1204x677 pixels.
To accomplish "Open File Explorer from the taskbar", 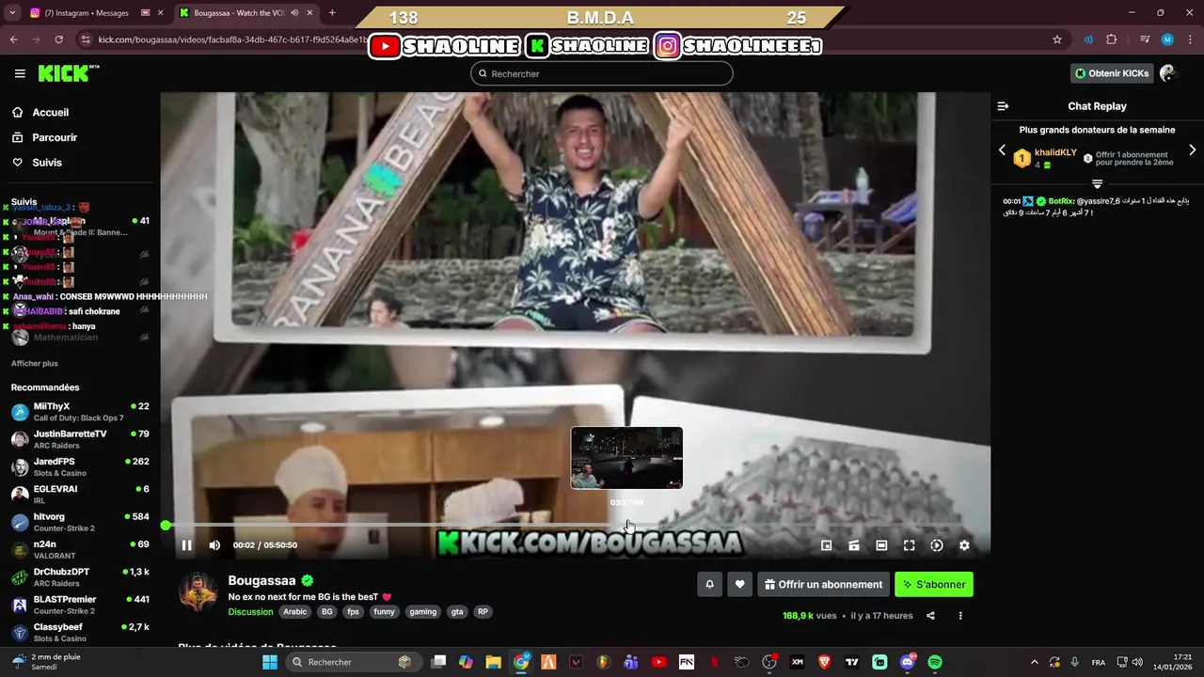I will coord(493,662).
